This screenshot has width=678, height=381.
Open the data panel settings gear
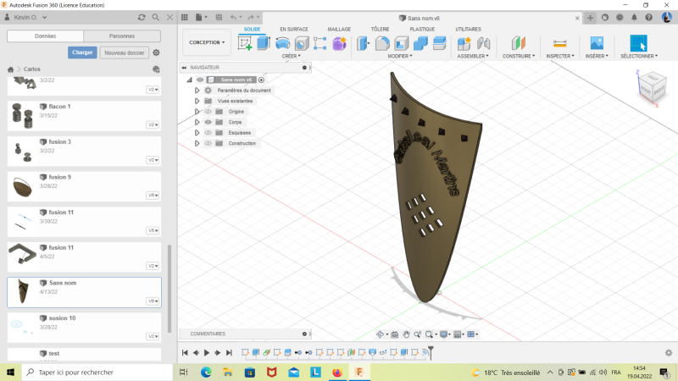coord(156,52)
